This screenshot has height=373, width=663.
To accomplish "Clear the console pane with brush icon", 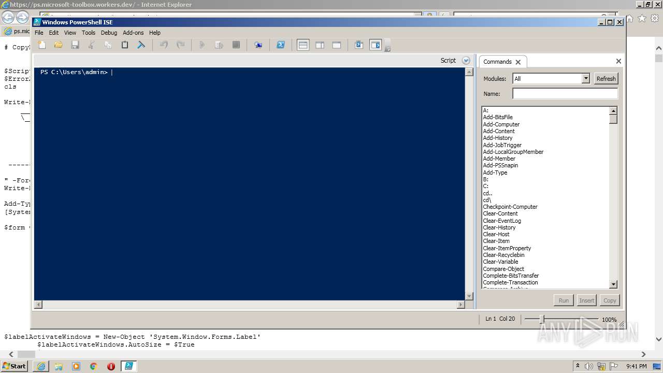I will [141, 45].
